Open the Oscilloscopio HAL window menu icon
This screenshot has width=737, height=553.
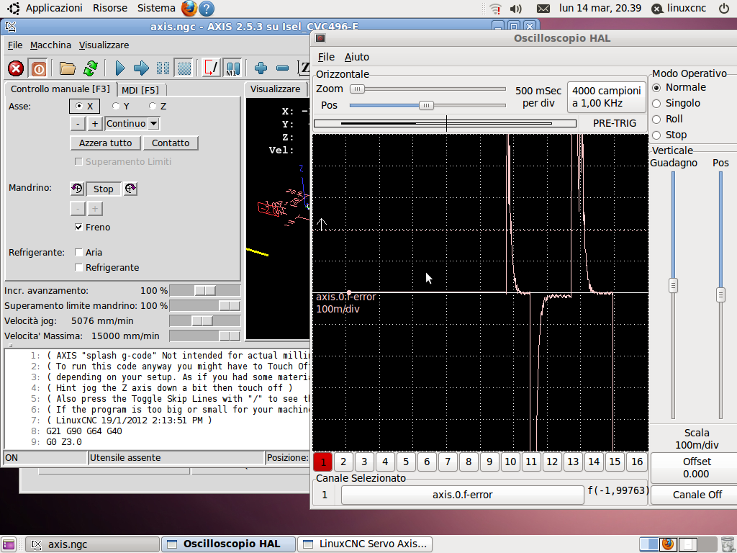pos(320,38)
